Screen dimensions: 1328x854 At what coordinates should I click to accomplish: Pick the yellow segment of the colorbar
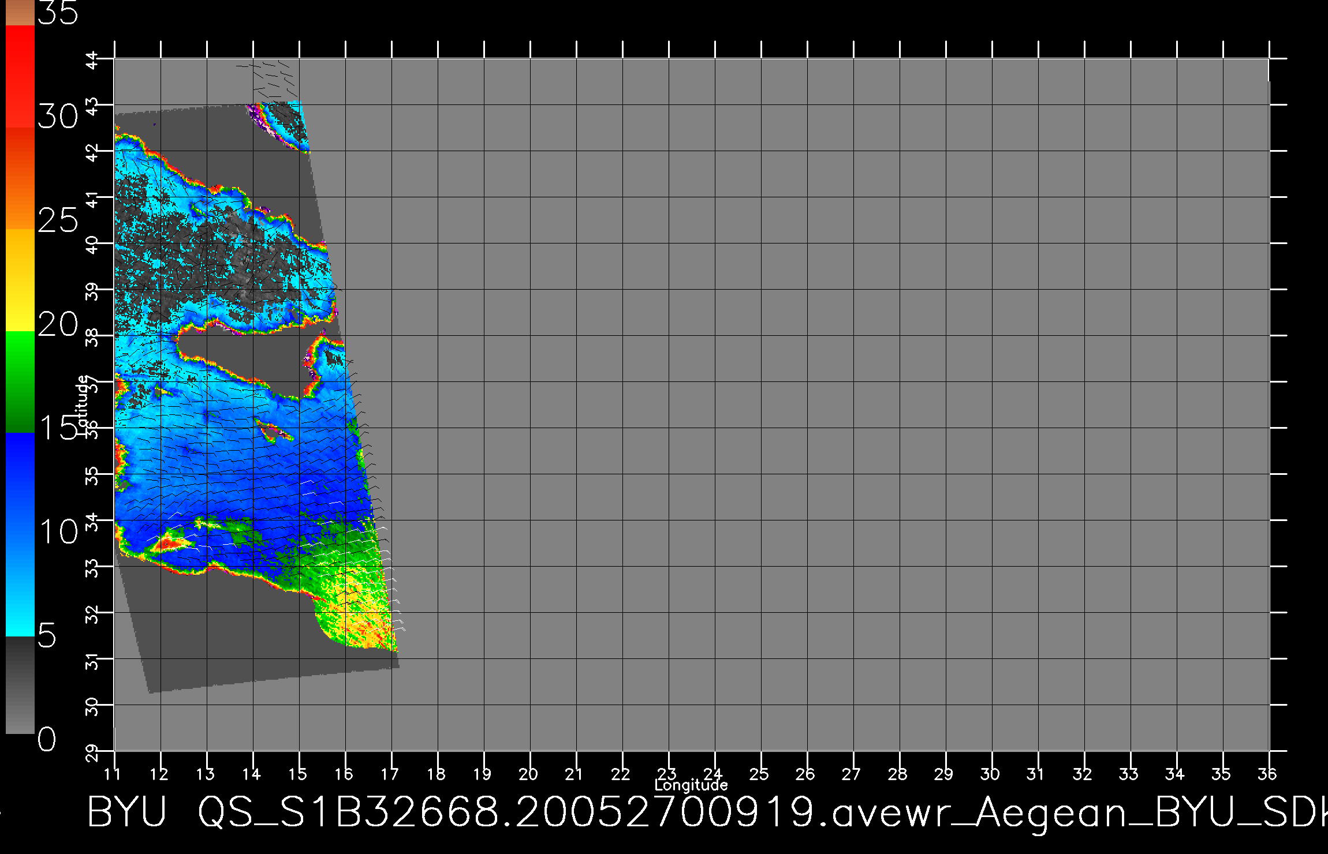[x=20, y=280]
